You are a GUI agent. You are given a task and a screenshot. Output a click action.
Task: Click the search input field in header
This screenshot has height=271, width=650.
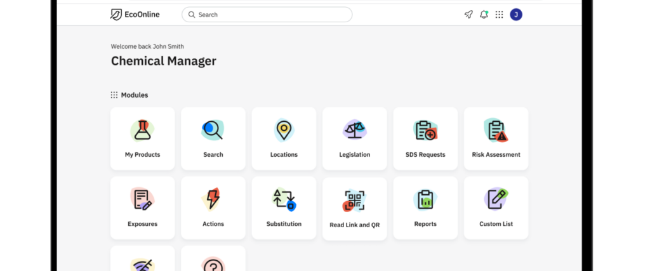(x=267, y=15)
